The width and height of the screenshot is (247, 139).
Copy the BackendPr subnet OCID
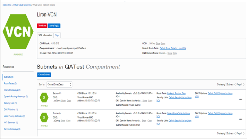pos(69,101)
